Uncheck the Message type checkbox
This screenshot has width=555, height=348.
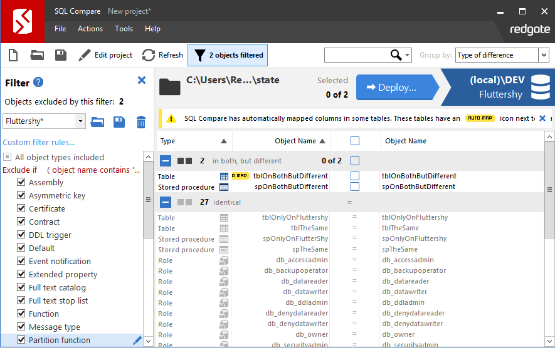click(21, 327)
